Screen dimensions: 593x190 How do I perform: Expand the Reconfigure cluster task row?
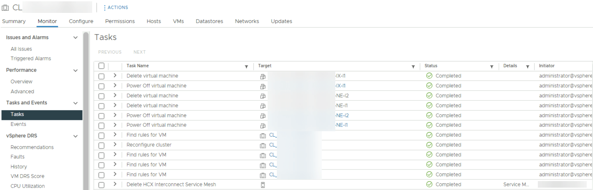pos(115,145)
